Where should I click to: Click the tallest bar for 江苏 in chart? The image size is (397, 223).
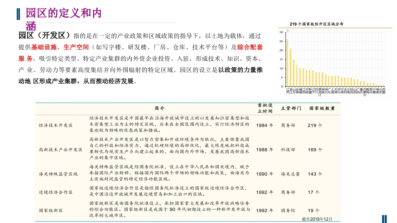[287, 63]
